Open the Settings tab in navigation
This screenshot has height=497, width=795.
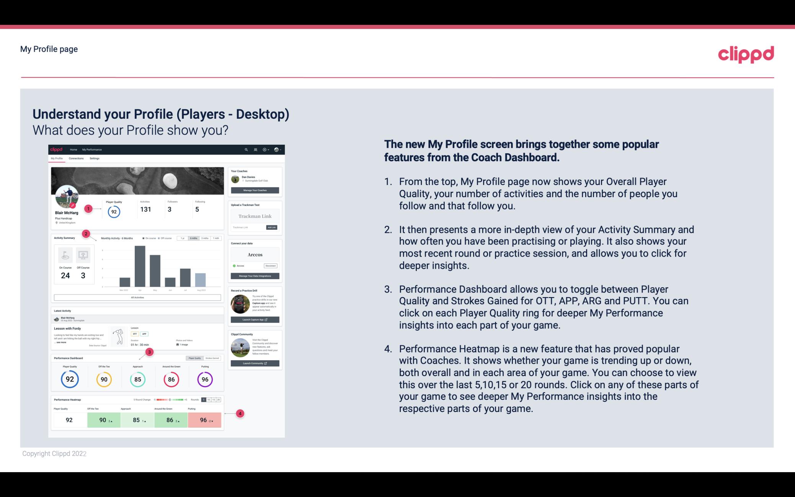click(95, 158)
